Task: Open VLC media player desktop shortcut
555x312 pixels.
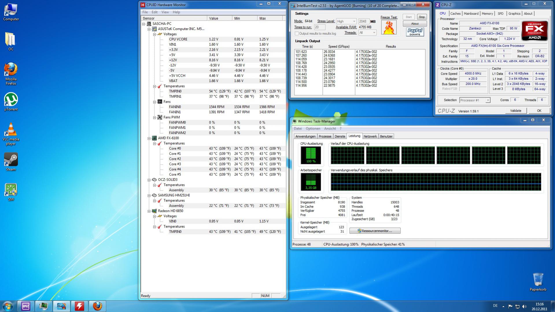Action: click(x=11, y=134)
